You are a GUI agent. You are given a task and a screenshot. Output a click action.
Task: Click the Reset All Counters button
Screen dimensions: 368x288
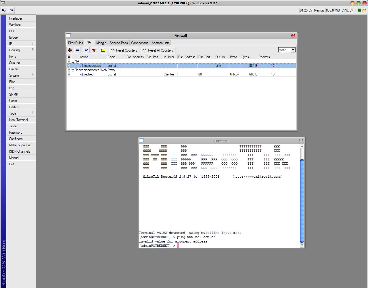(x=158, y=50)
